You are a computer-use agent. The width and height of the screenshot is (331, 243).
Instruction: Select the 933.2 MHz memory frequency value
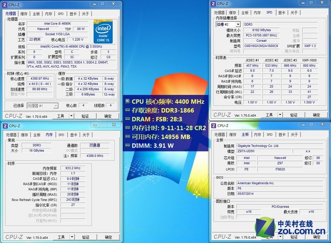73,168
